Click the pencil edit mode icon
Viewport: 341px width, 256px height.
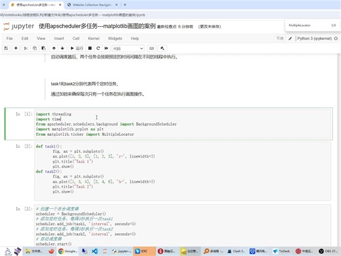290,39
